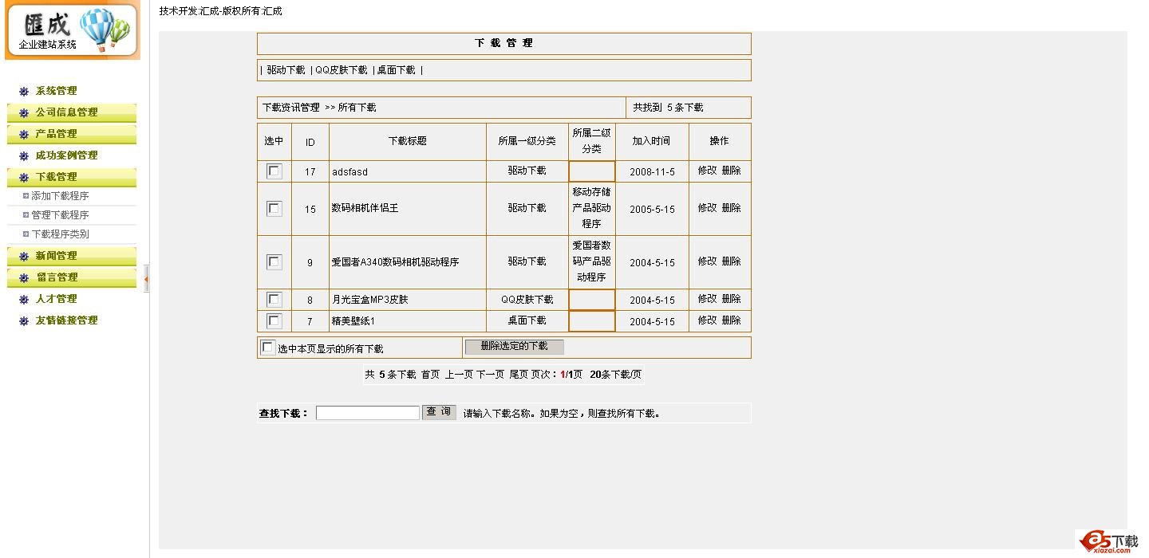Image resolution: width=1149 pixels, height=558 pixels.
Task: Tick checkbox for 精美壁纸1
Action: coord(274,320)
